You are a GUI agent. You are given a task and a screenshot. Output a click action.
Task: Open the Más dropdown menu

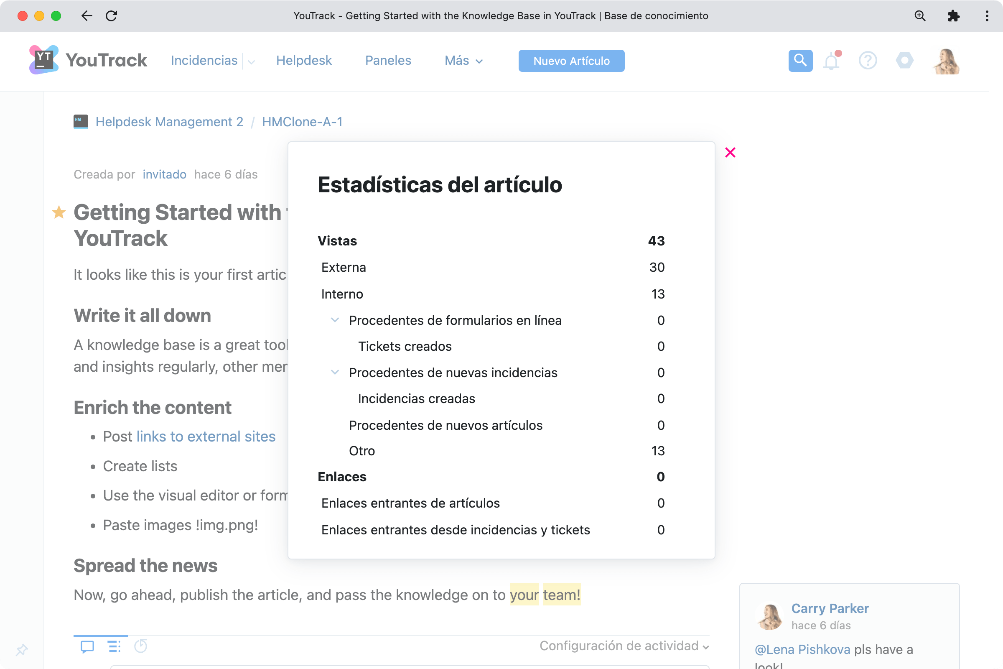(463, 61)
